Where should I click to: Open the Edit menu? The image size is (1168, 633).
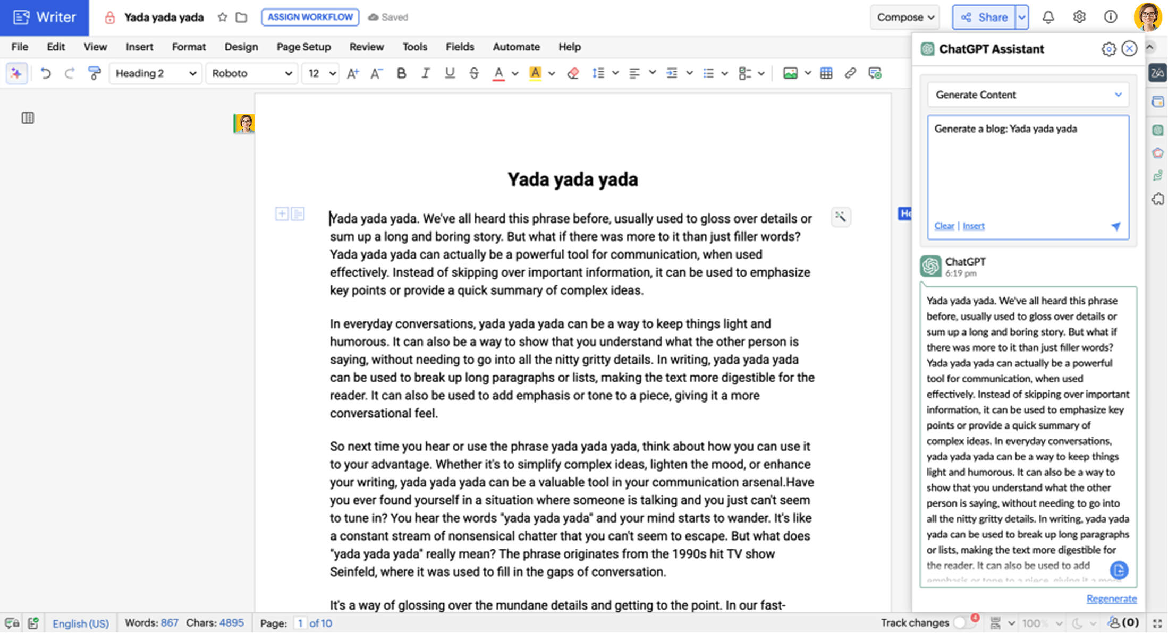point(56,47)
